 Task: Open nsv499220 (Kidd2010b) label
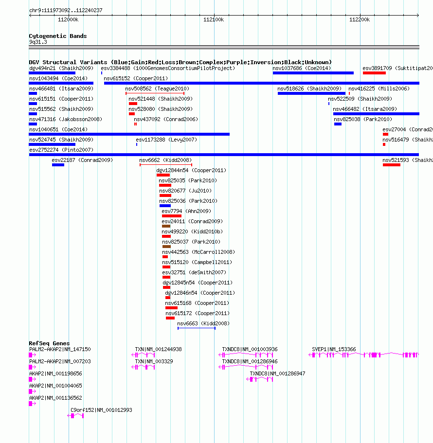[x=192, y=231]
